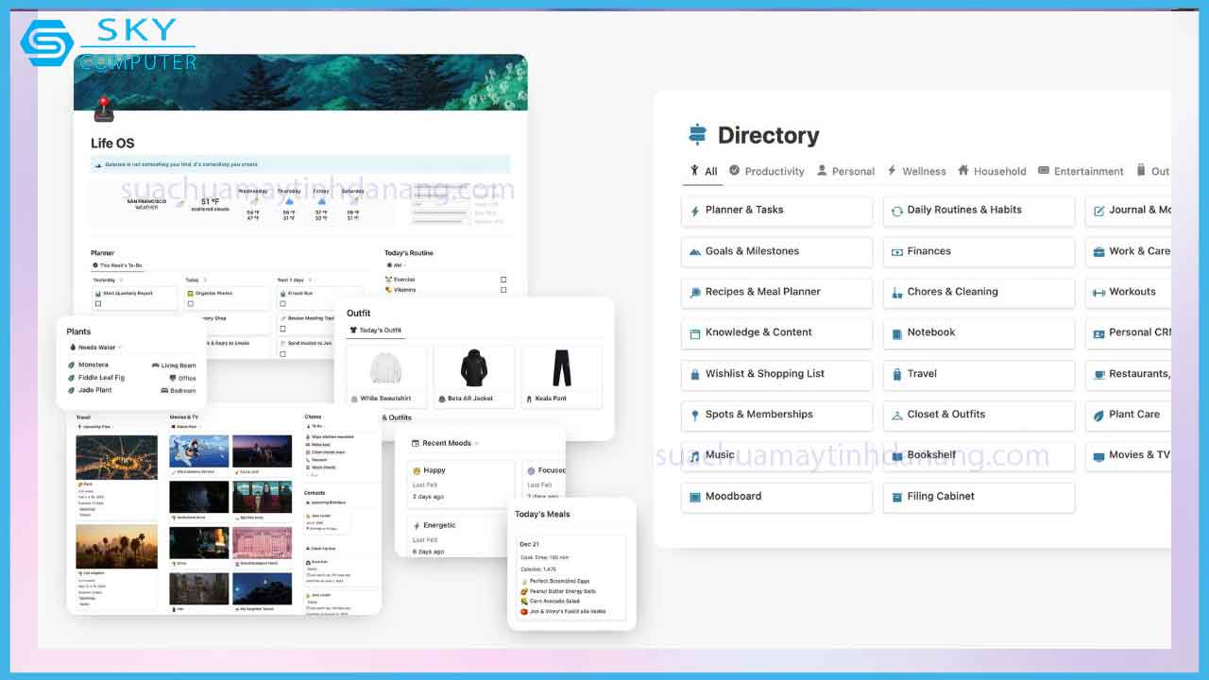Open the AM routine filter dropdown

[397, 265]
